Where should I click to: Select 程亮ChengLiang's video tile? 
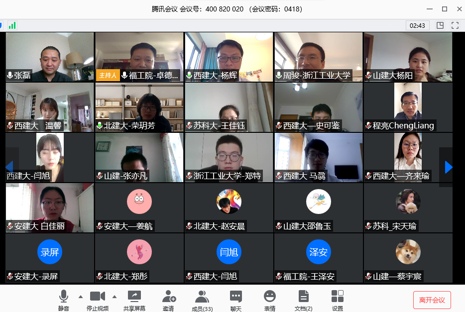408,106
